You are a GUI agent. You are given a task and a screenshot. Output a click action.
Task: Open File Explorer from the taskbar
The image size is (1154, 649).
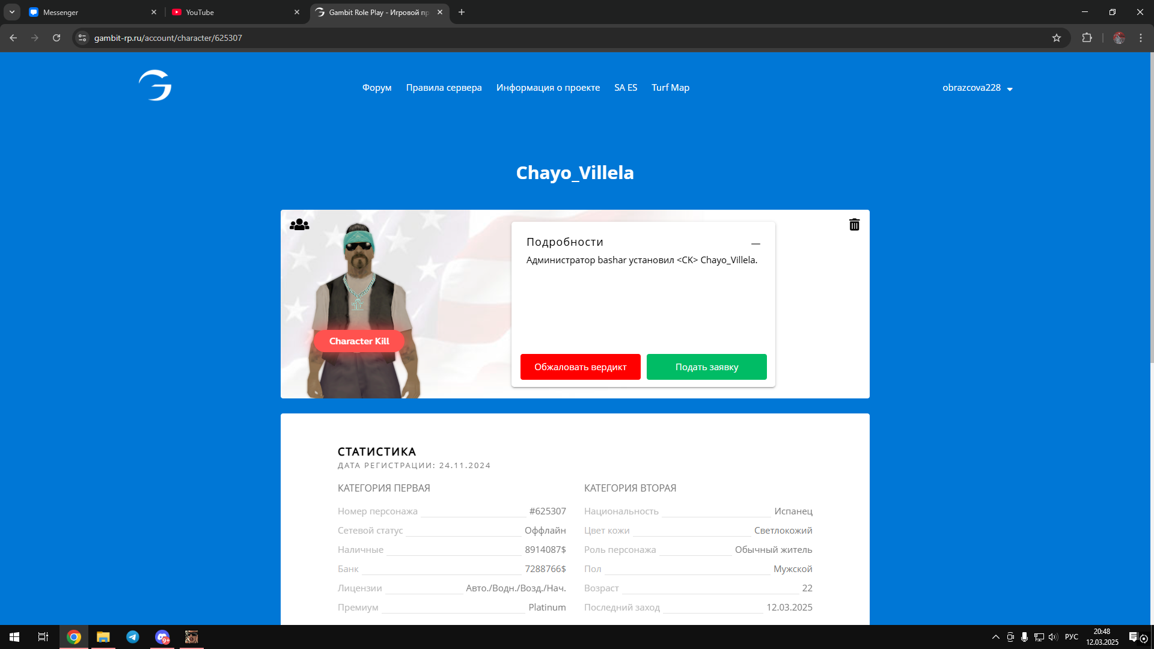coord(103,637)
